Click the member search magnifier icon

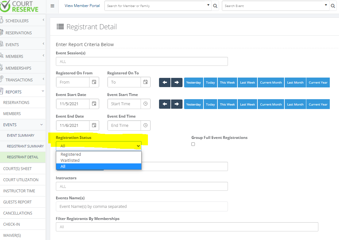coord(215,6)
